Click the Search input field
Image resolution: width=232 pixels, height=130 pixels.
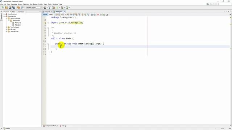(x=219, y=4)
